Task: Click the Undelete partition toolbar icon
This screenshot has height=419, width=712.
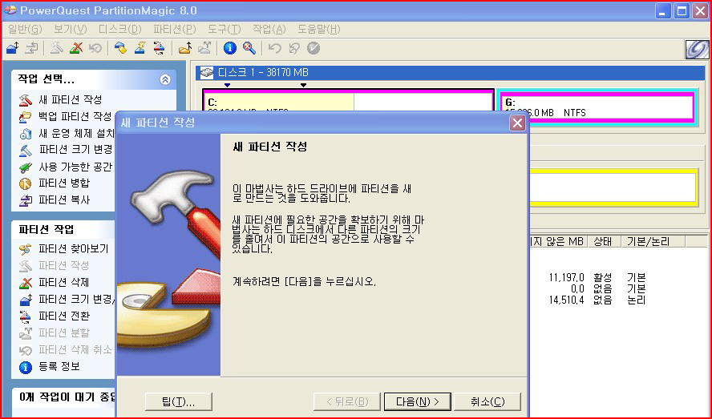Action: click(x=95, y=47)
